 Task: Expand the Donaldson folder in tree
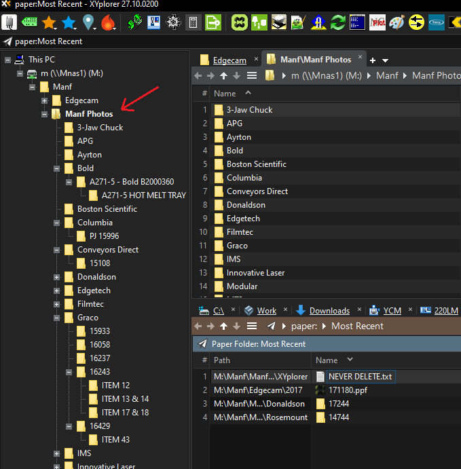tap(57, 277)
